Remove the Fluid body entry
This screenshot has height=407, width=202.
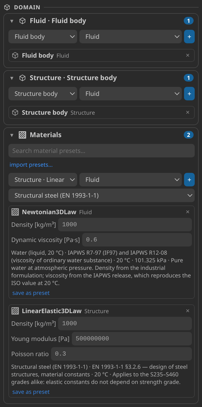pos(188,56)
